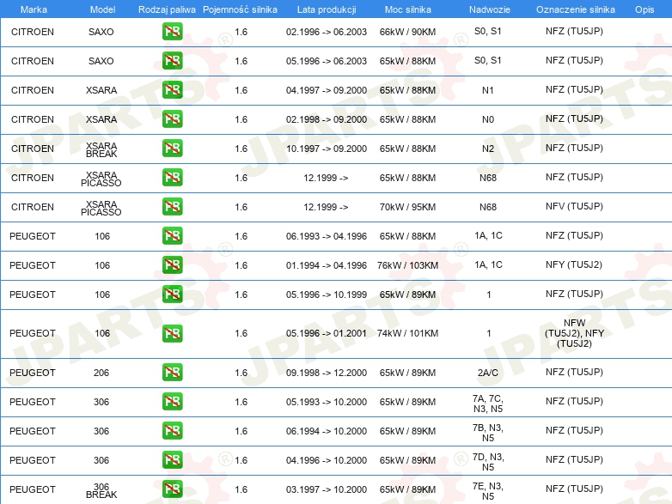Select the body code N0
The height and width of the screenshot is (504, 672).
488,119
